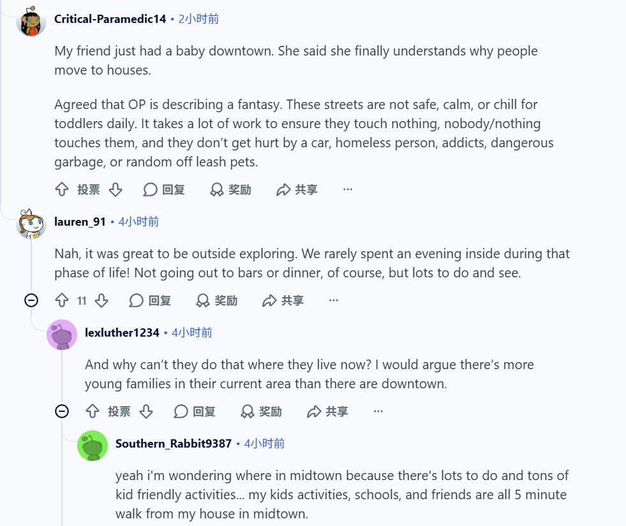Open lauren_91's user profile link
Image resolution: width=626 pixels, height=526 pixels.
pos(80,222)
